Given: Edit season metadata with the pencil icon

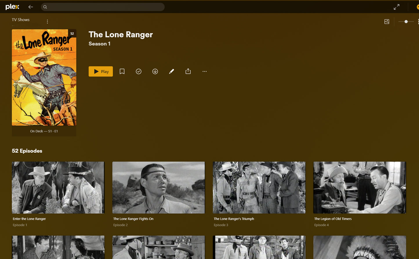Looking at the screenshot, I should click(171, 71).
